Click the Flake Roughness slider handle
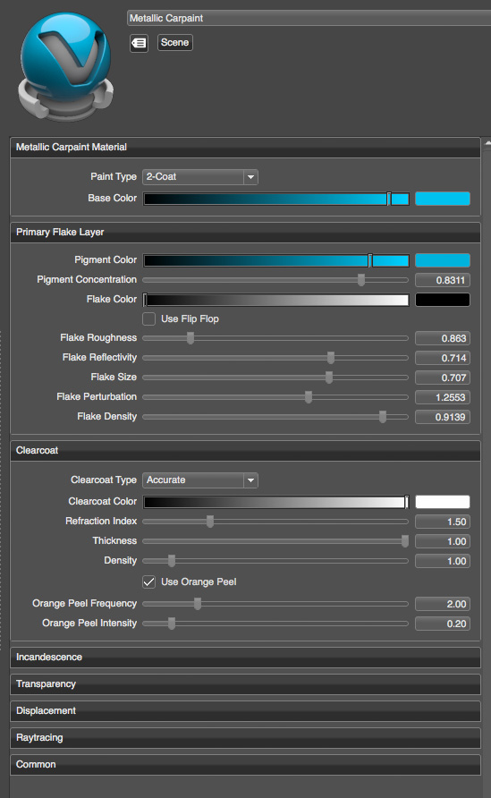 click(x=190, y=338)
